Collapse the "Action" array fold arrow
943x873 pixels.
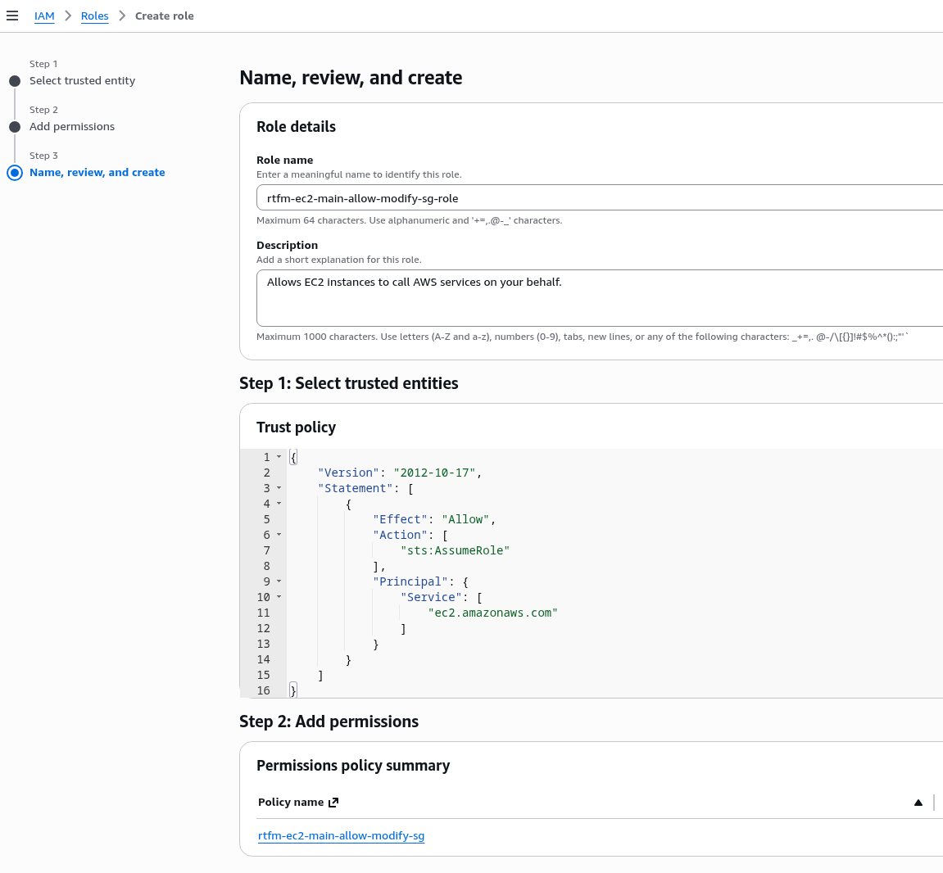[279, 535]
